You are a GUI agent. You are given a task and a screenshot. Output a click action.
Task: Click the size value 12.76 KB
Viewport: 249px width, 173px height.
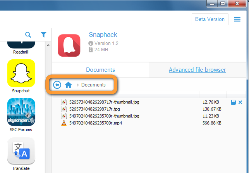[x=211, y=102]
